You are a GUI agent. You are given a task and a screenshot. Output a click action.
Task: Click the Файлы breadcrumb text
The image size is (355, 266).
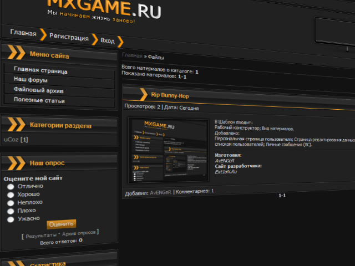pos(156,57)
